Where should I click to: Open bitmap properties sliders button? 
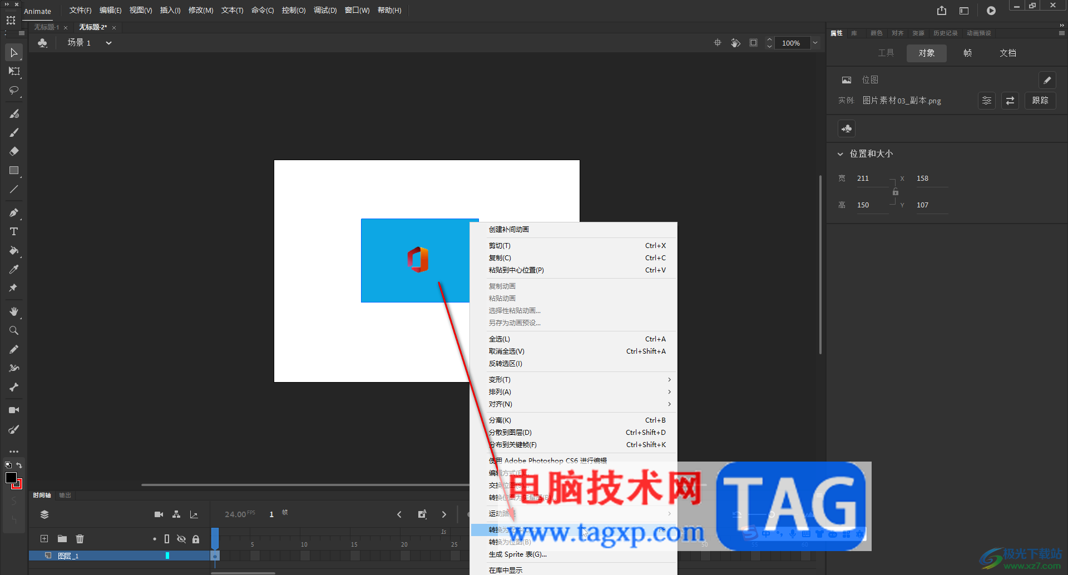coord(987,101)
